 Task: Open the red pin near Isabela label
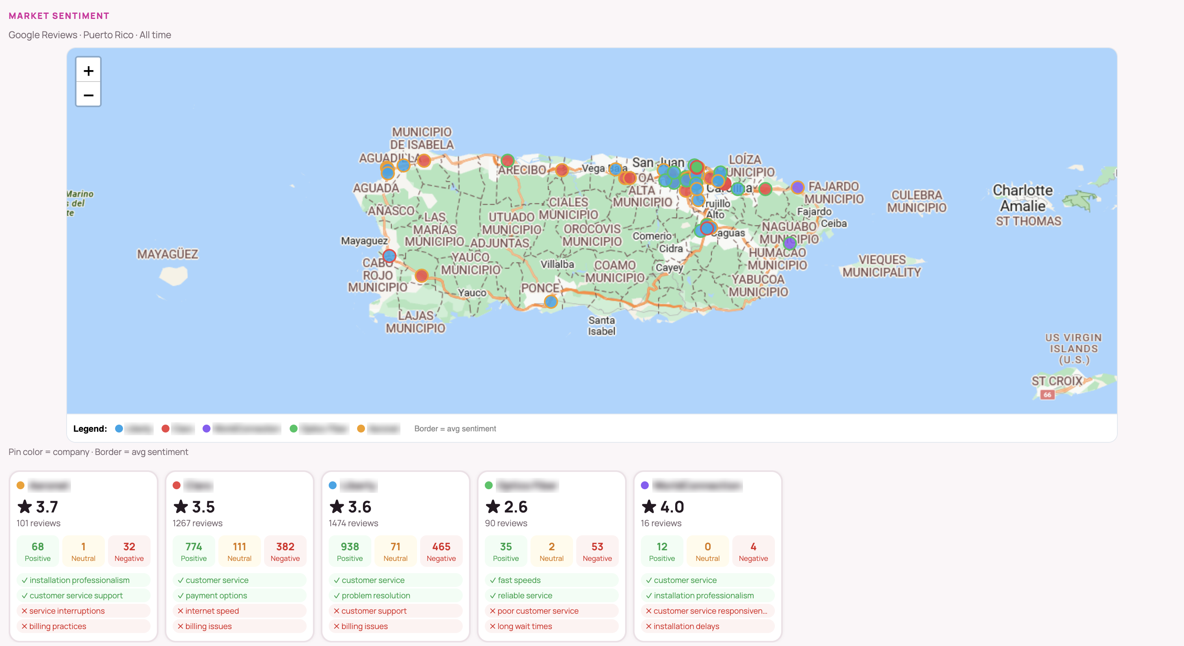pos(424,160)
